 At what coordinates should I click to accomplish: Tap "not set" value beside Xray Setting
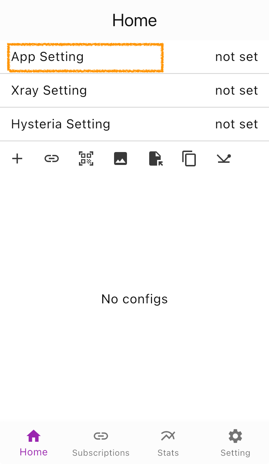tap(236, 91)
